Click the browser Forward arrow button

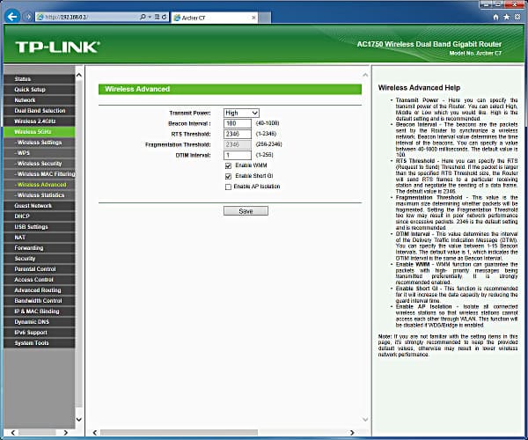point(28,17)
